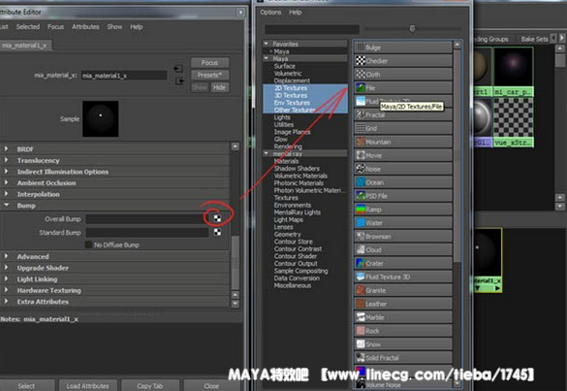Create a Grid texture node
Viewport: 567px width, 391px height.
pos(403,128)
